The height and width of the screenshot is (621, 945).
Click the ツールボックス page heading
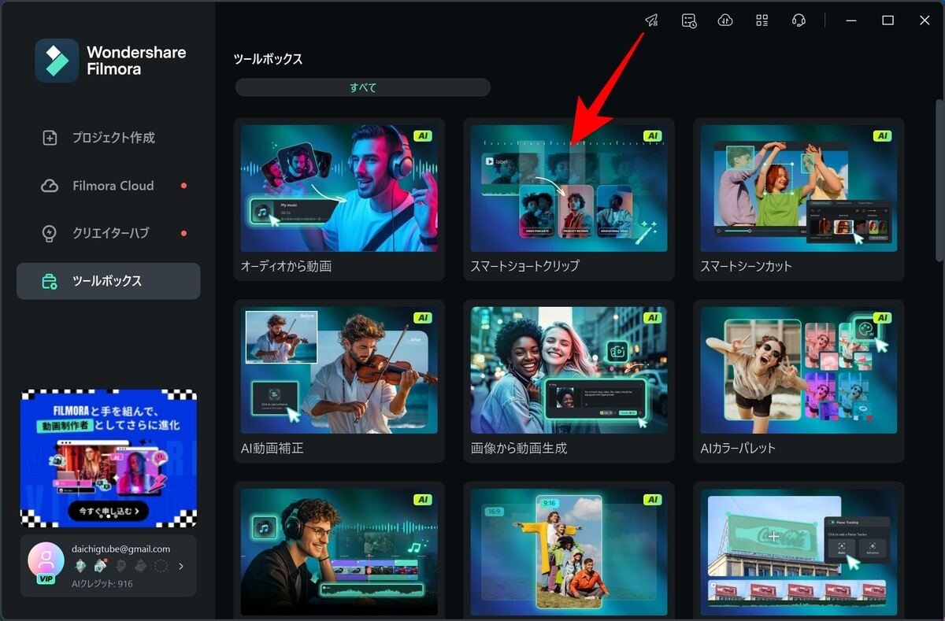pyautogui.click(x=269, y=59)
